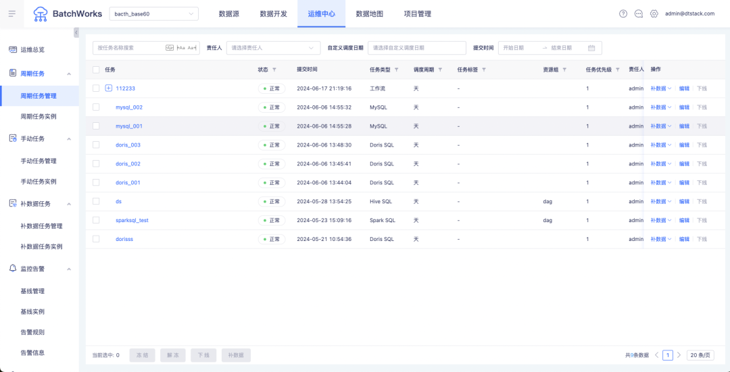Image resolution: width=730 pixels, height=372 pixels.
Task: Click the hamburger menu icon at top left
Action: [x=12, y=14]
